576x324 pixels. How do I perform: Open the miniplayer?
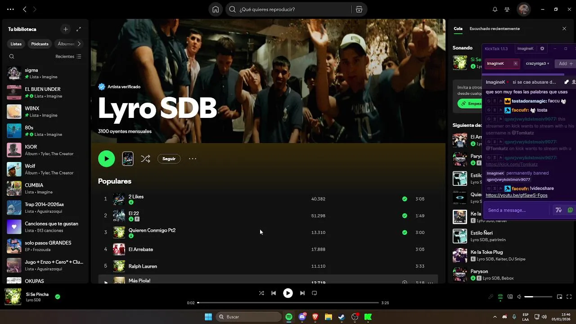(x=559, y=297)
